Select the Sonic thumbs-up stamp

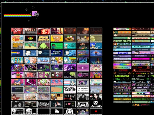pos(96,46)
